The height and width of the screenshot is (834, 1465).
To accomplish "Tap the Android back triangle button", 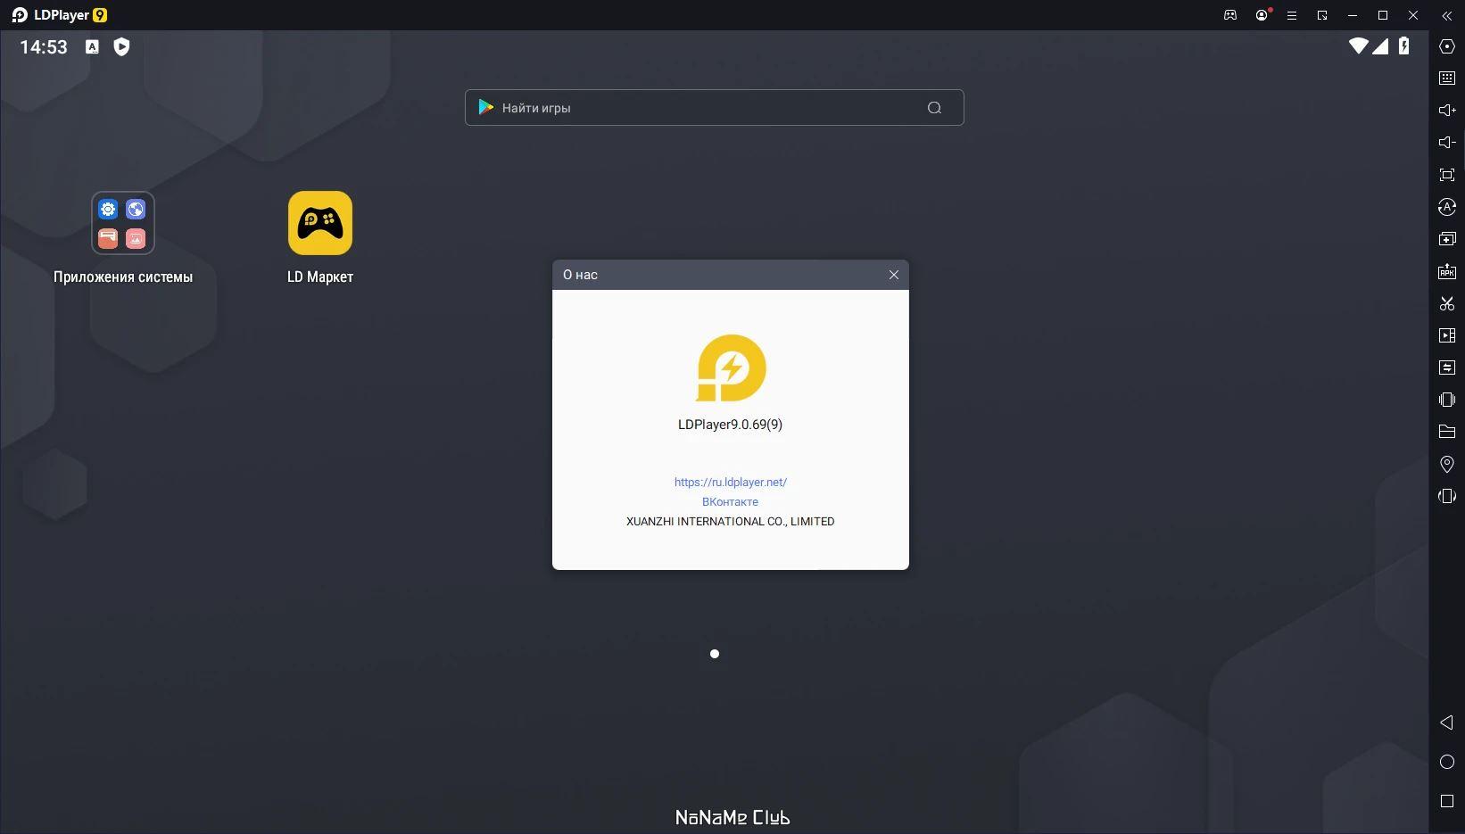I will (x=1446, y=723).
